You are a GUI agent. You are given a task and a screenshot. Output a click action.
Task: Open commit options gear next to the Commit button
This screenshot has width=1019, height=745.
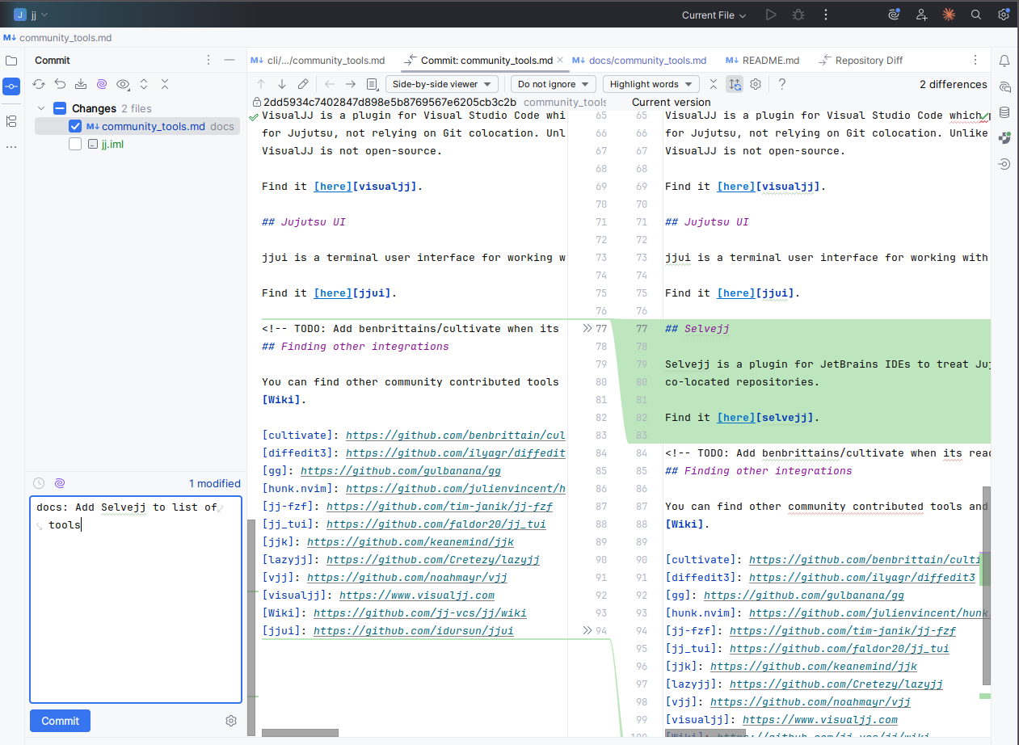pyautogui.click(x=231, y=721)
